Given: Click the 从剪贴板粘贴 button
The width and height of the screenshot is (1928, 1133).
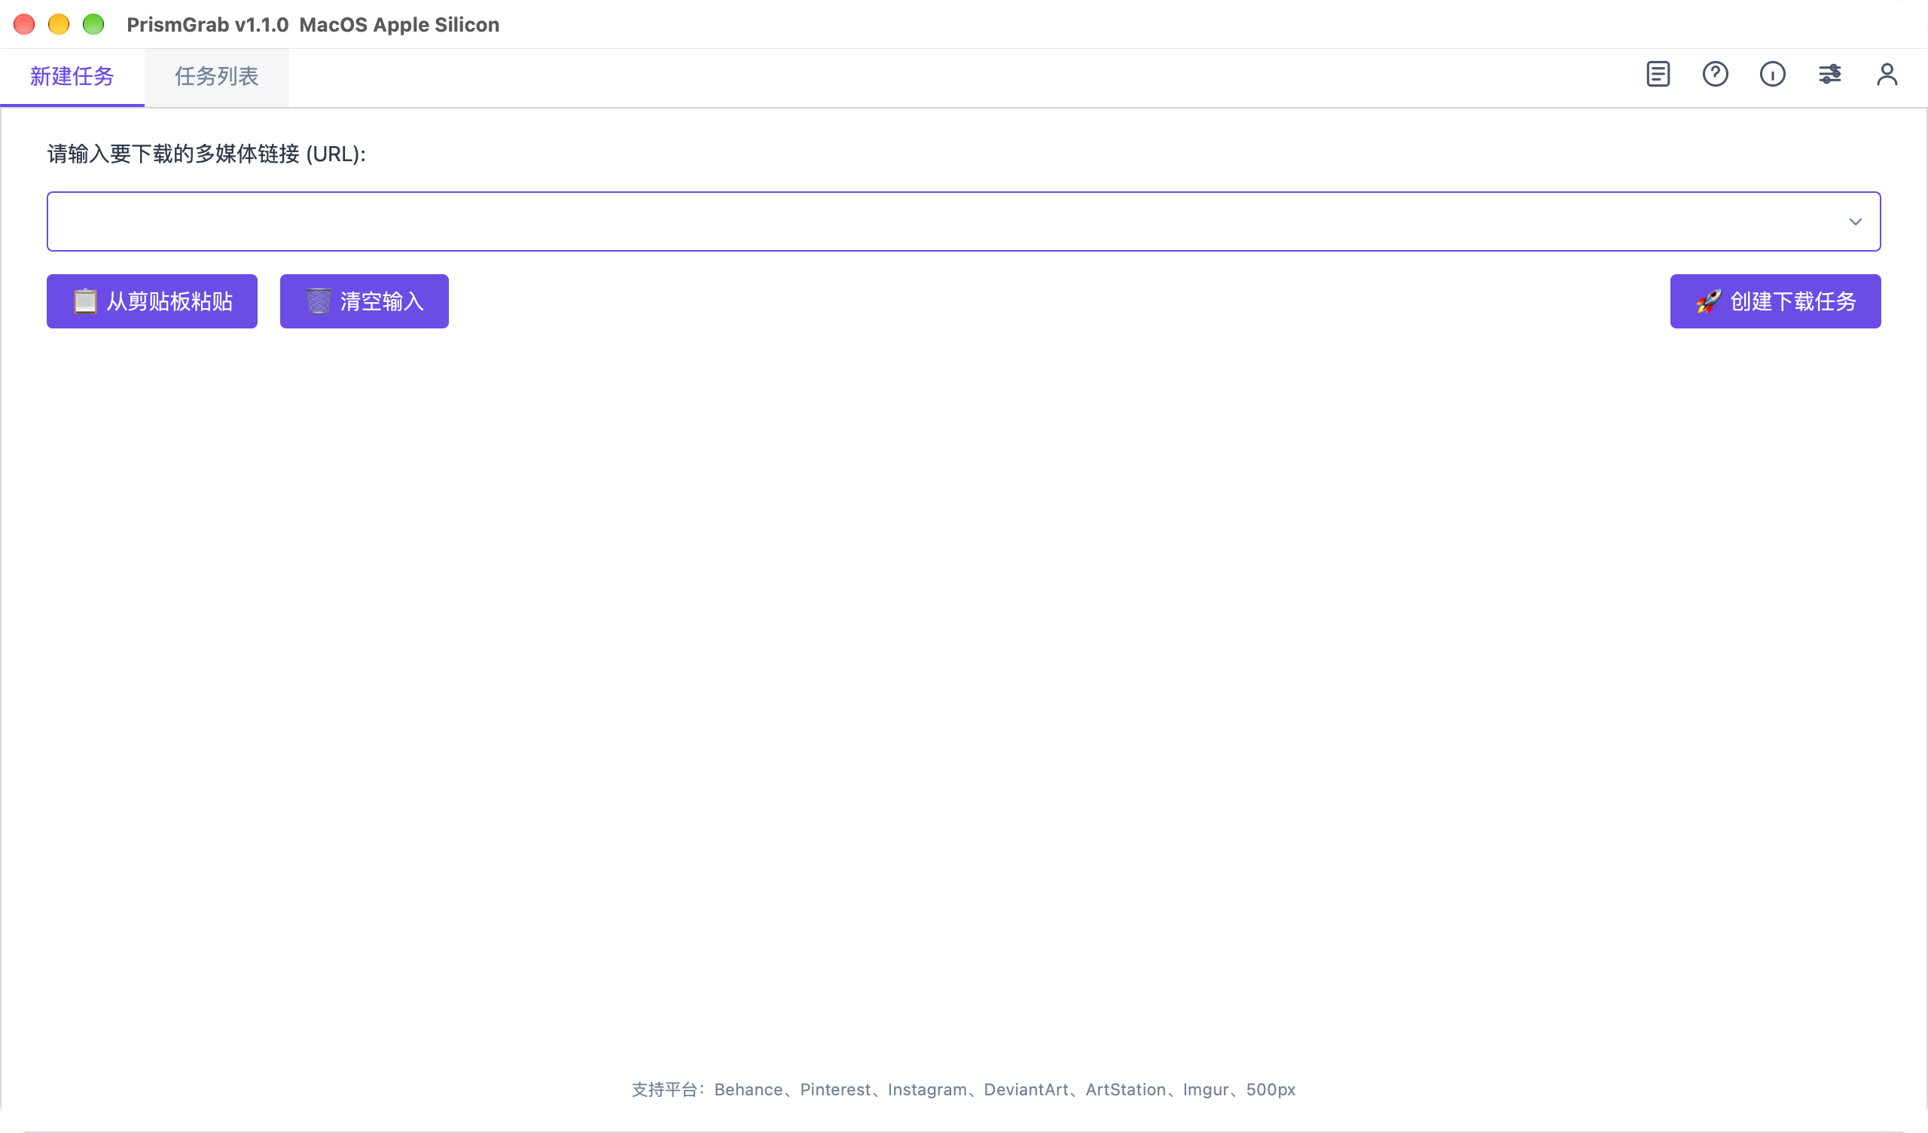Looking at the screenshot, I should [x=152, y=301].
